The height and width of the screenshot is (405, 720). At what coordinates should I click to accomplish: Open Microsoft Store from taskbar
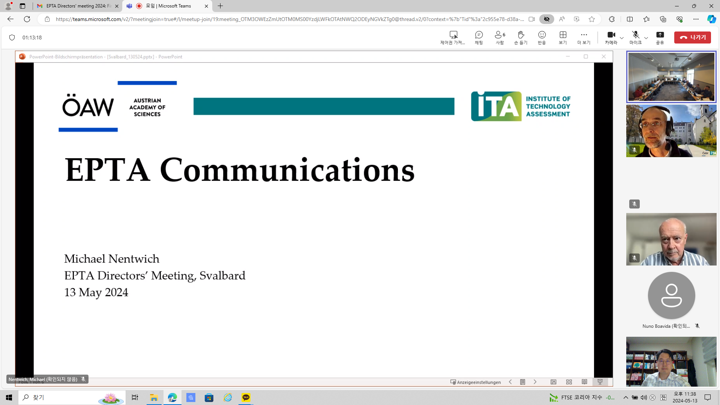coord(209,397)
